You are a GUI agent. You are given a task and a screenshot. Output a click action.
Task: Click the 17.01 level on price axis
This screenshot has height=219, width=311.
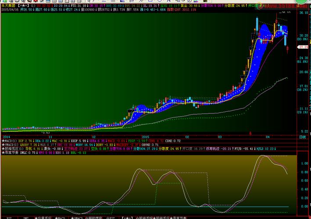(304, 86)
